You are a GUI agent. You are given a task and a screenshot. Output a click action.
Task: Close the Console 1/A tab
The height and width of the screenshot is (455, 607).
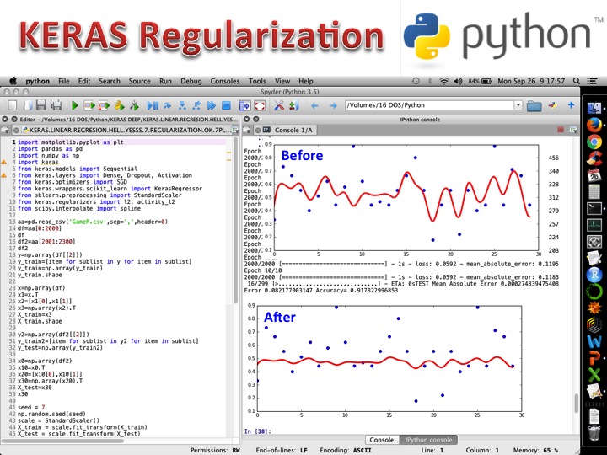[x=258, y=130]
